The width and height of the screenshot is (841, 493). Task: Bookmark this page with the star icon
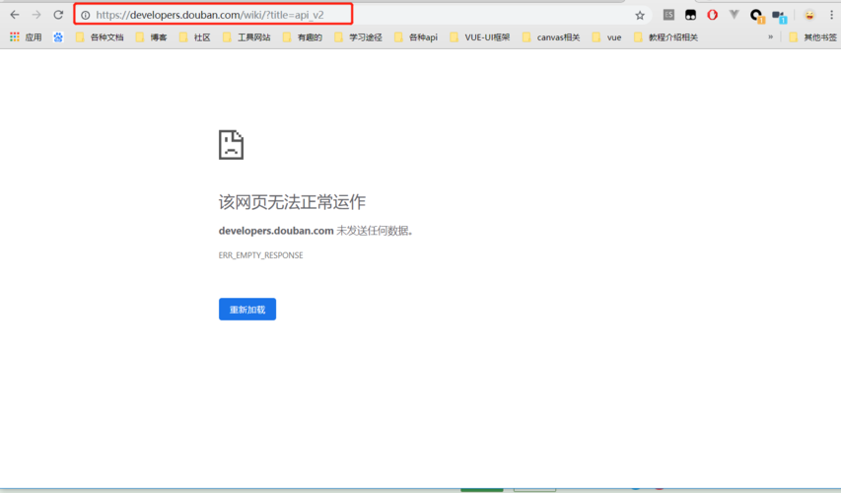(x=640, y=15)
